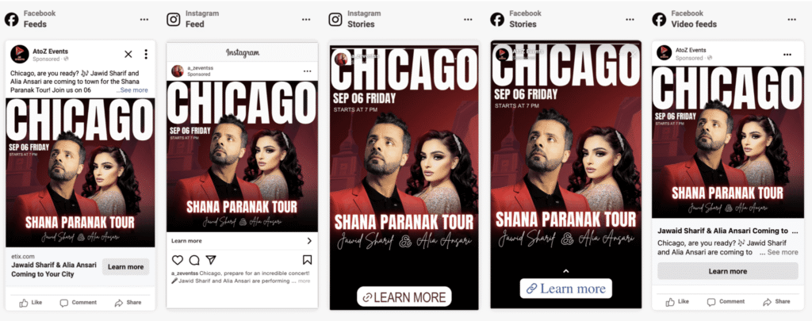Open the Instagram Stories placement options menu
Screen dimensions: 812x321
point(468,20)
